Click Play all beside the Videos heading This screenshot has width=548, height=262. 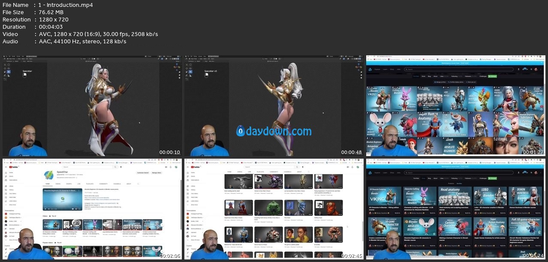tap(53, 216)
